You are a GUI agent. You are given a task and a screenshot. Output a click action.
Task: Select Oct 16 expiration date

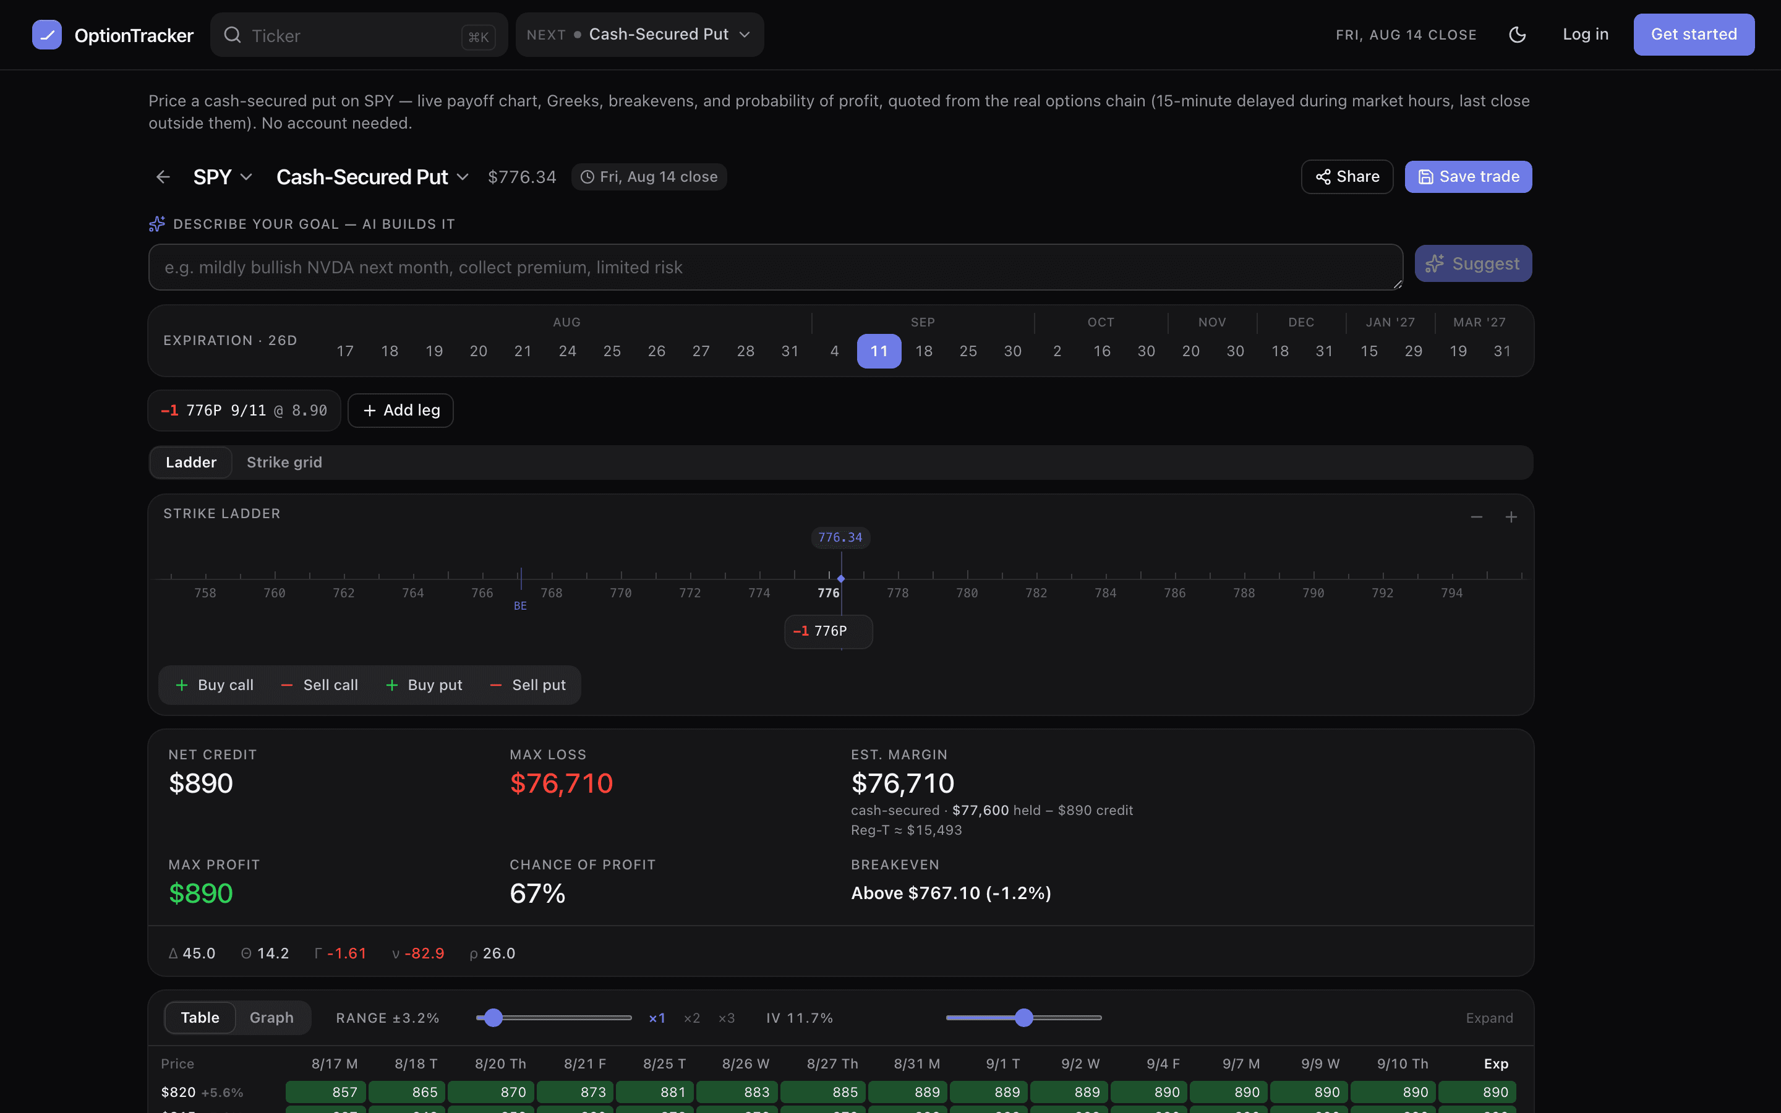1102,351
